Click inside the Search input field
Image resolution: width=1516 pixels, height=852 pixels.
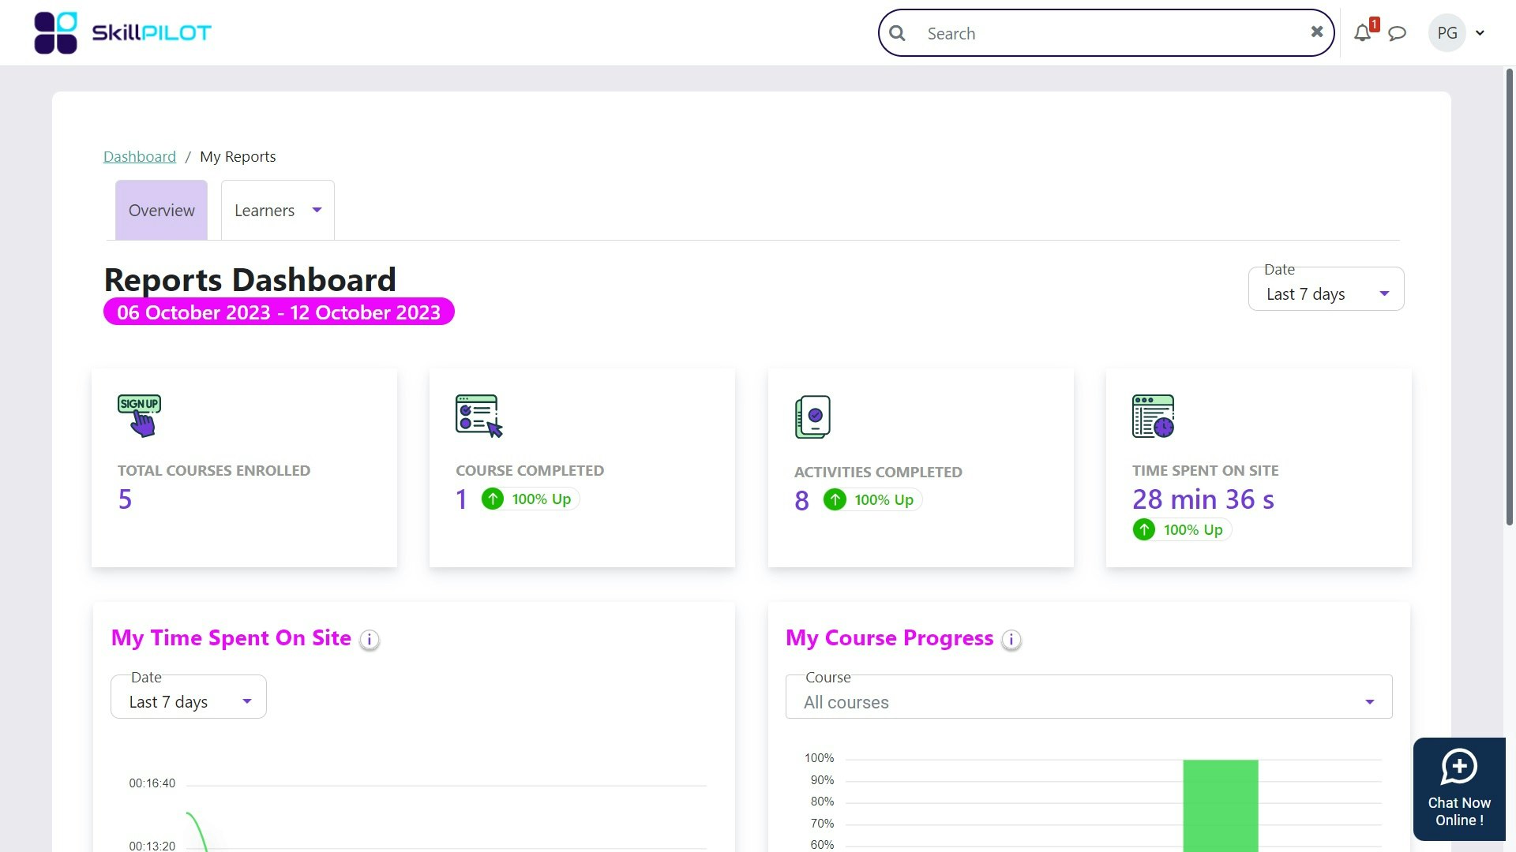click(x=1105, y=33)
